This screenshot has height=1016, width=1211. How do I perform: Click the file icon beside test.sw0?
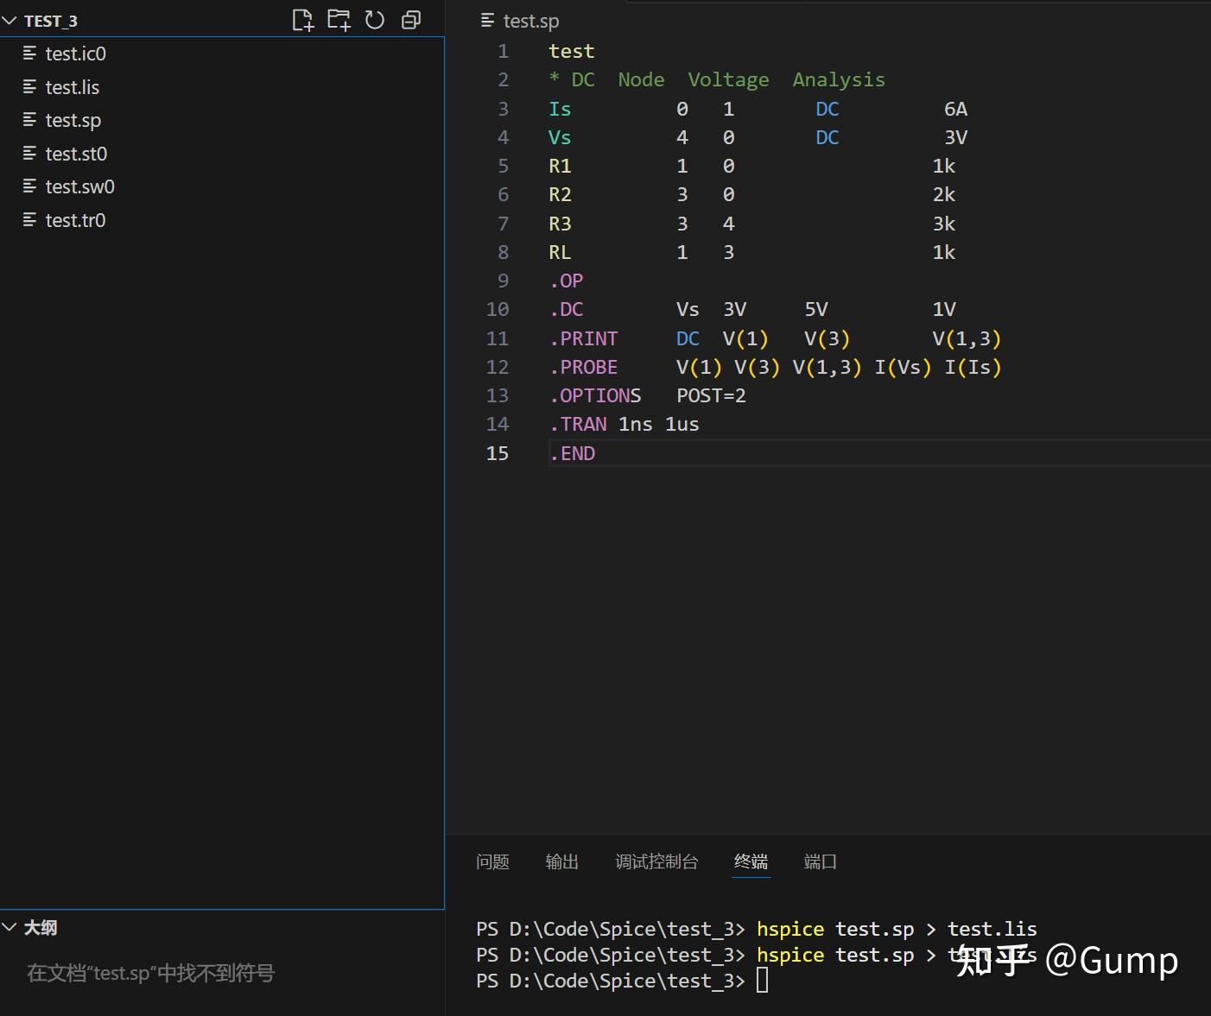click(29, 186)
